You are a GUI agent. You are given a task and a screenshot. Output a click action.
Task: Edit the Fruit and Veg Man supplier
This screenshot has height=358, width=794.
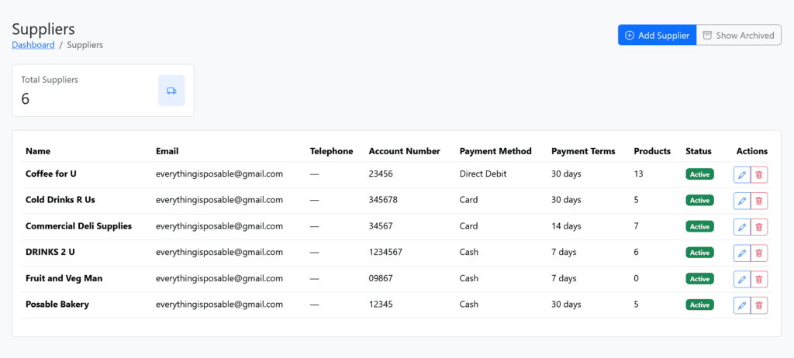tap(742, 279)
